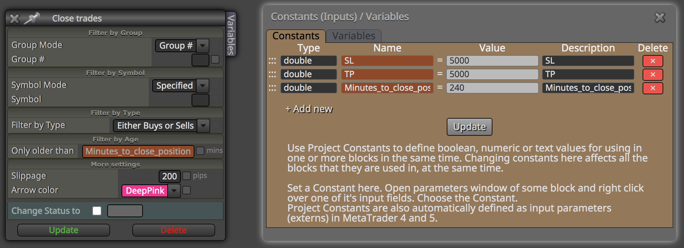Switch to the Variables tab in Constants window
The image size is (684, 248).
(354, 36)
